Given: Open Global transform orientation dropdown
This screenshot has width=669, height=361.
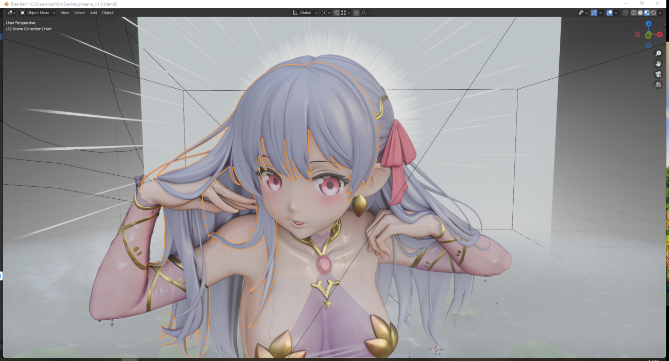Looking at the screenshot, I should [305, 13].
